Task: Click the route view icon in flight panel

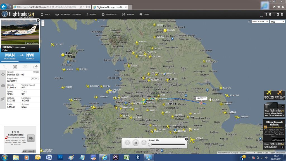Action: click(x=5, y=67)
